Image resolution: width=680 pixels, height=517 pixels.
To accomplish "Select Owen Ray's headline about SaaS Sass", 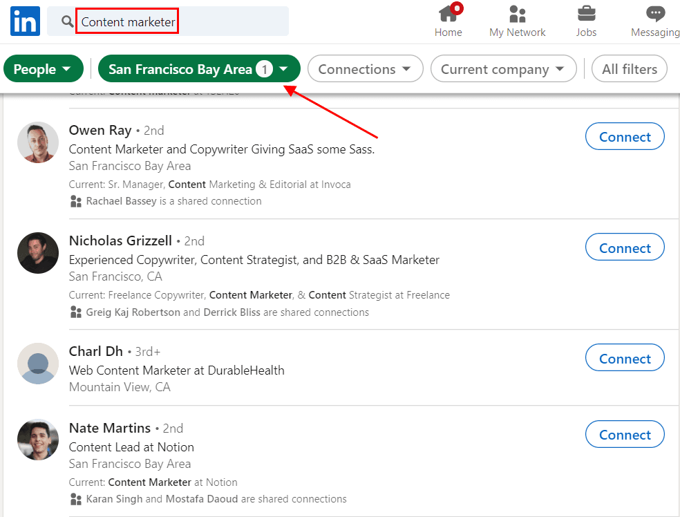I will coord(222,149).
